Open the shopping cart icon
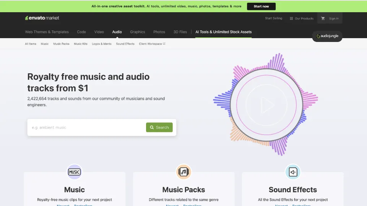Viewport: 367px width, 206px height. point(323,18)
